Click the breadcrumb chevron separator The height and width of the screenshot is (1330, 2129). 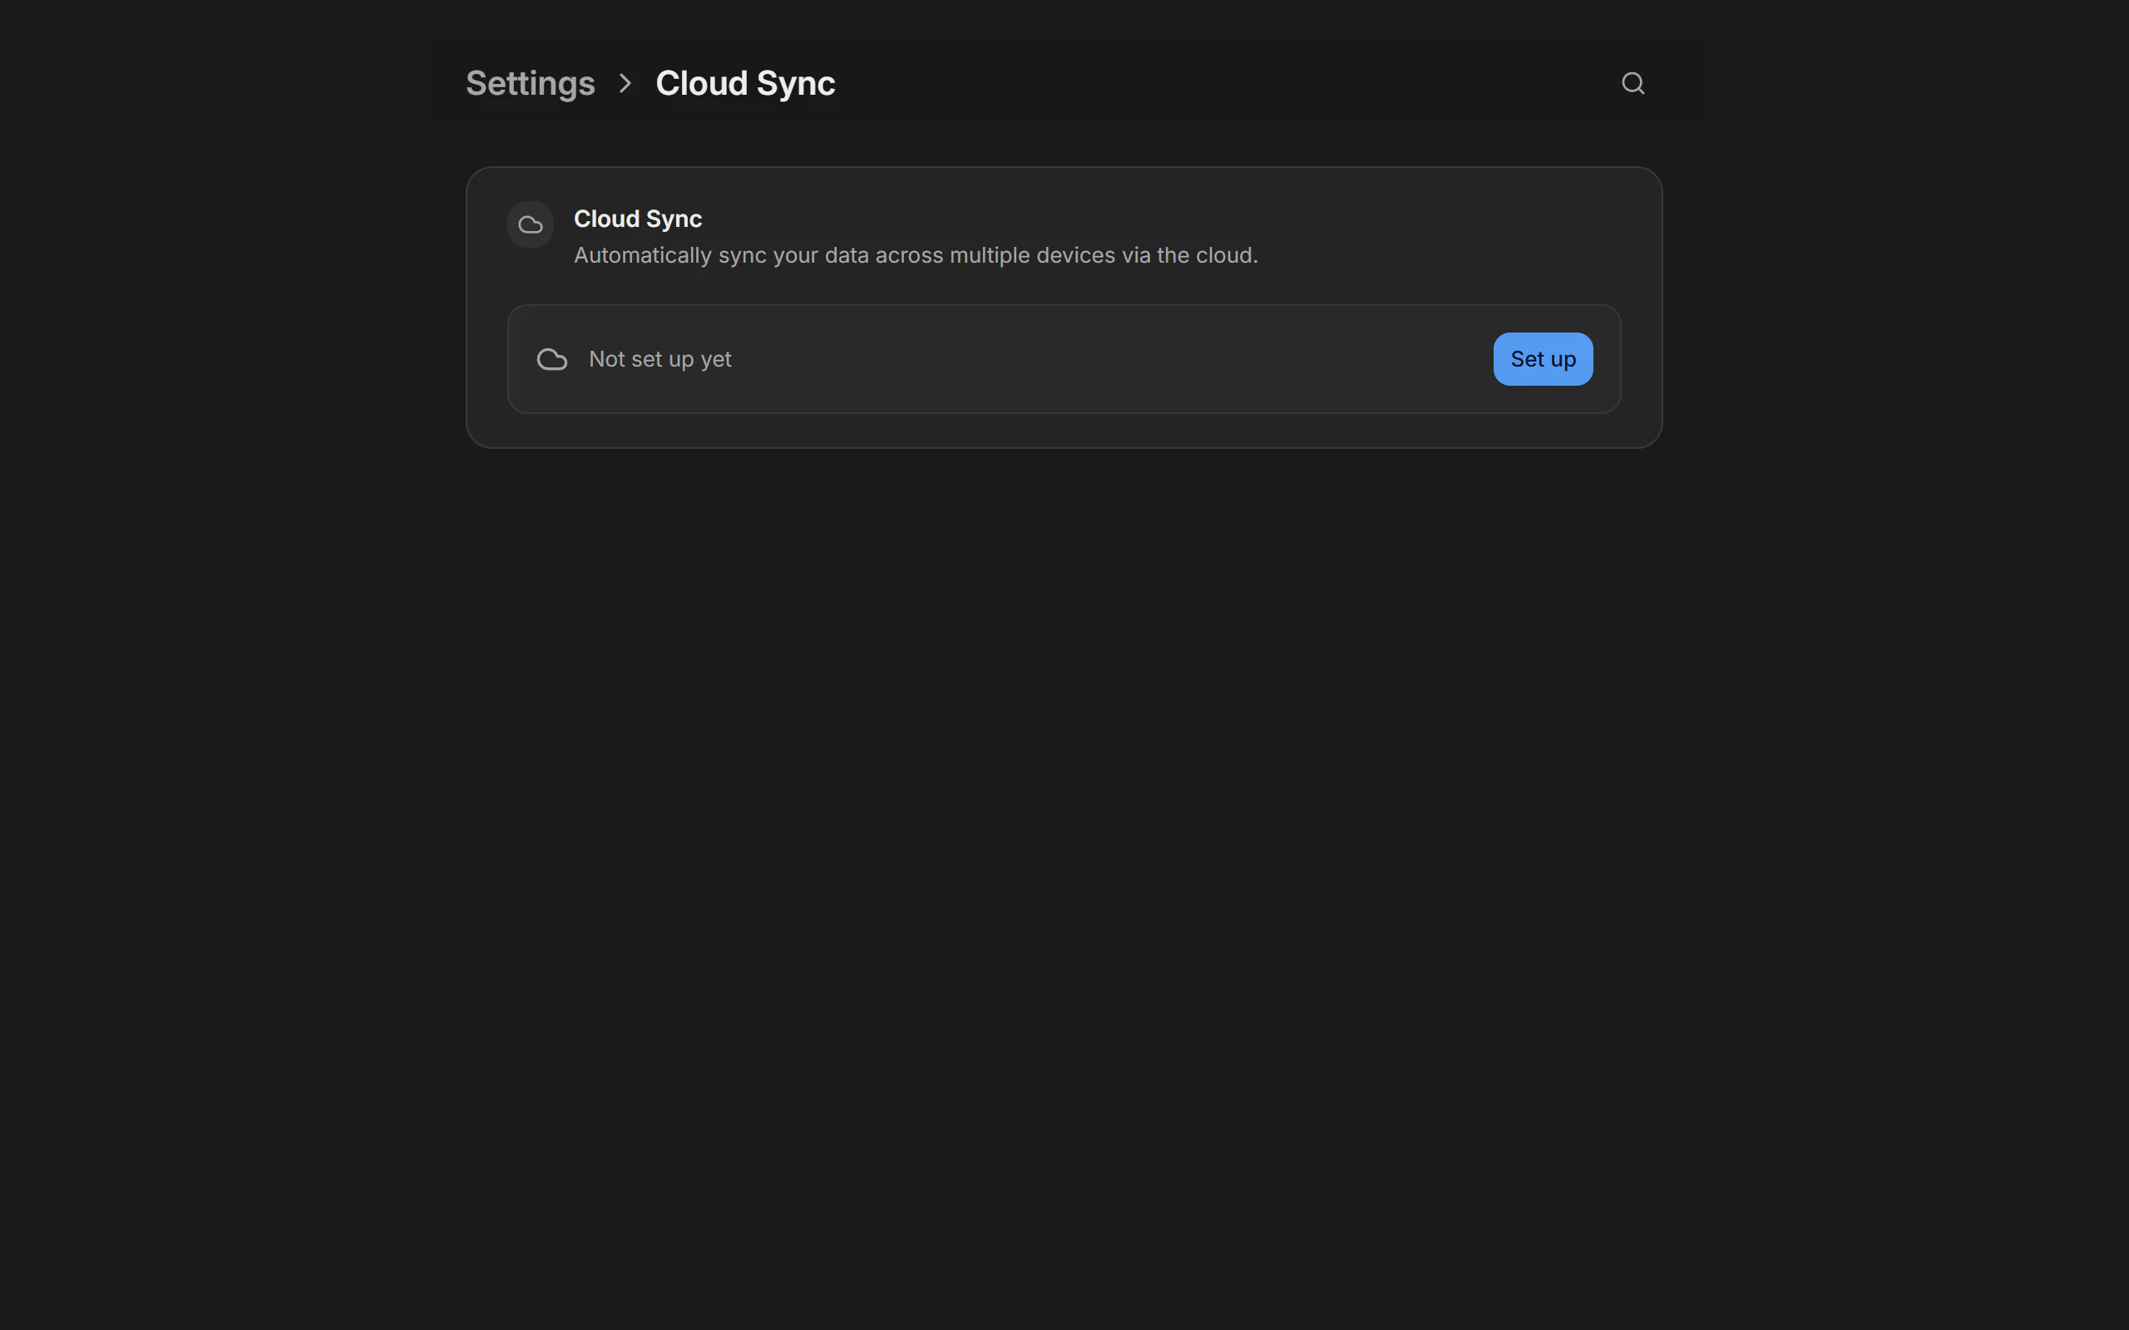[625, 84]
